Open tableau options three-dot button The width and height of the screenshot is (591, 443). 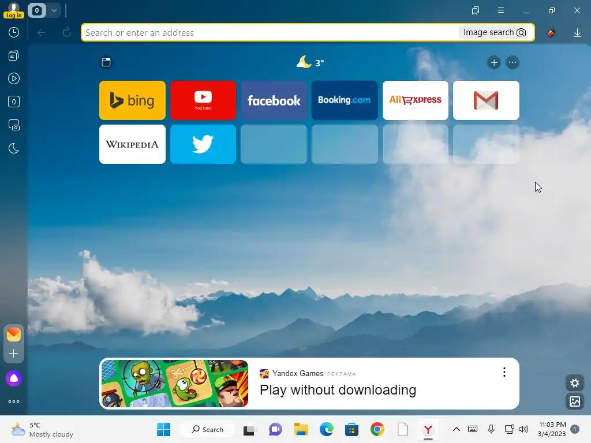point(513,62)
